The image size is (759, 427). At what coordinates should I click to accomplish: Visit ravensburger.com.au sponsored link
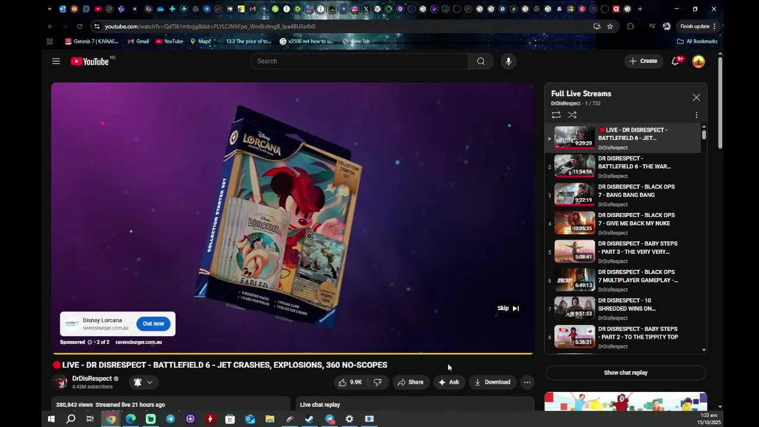click(138, 342)
